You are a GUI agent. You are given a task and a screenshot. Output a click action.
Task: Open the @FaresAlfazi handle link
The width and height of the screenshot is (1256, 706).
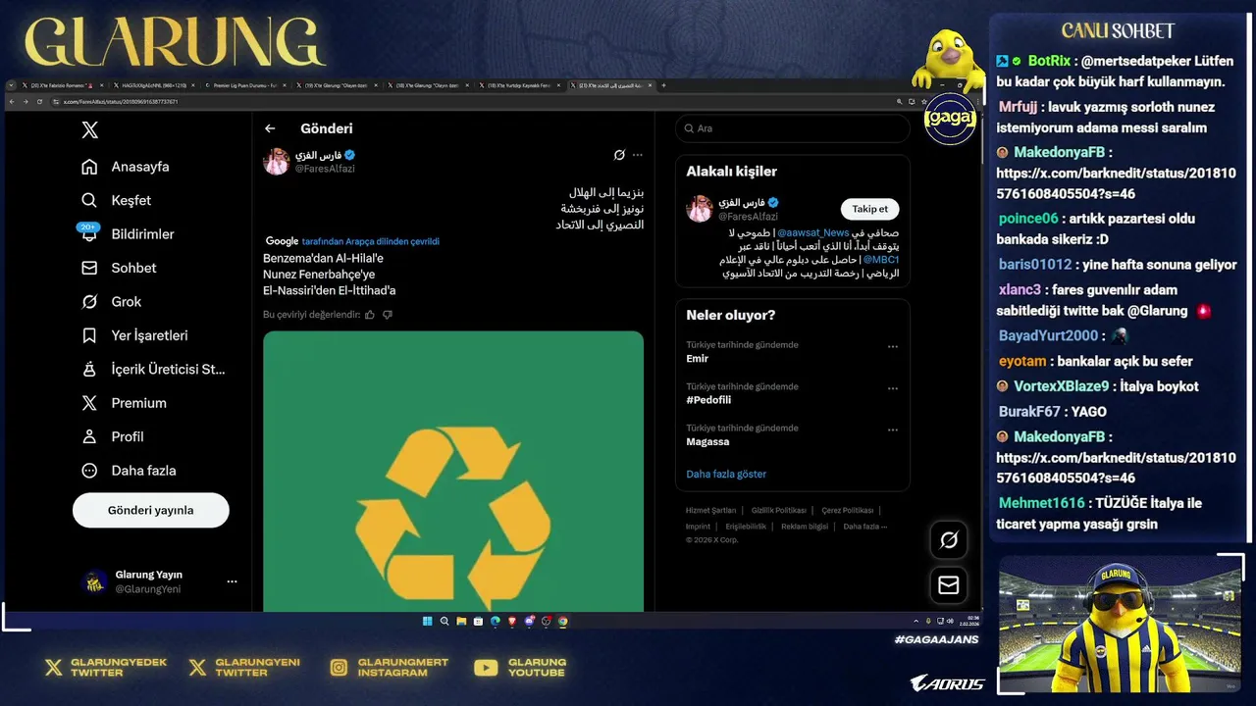tap(325, 169)
